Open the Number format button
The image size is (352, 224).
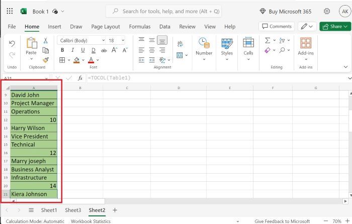[204, 49]
